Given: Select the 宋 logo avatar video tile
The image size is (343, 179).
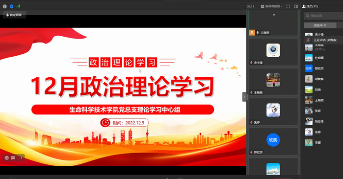Looking at the screenshot, I should [x=273, y=52].
